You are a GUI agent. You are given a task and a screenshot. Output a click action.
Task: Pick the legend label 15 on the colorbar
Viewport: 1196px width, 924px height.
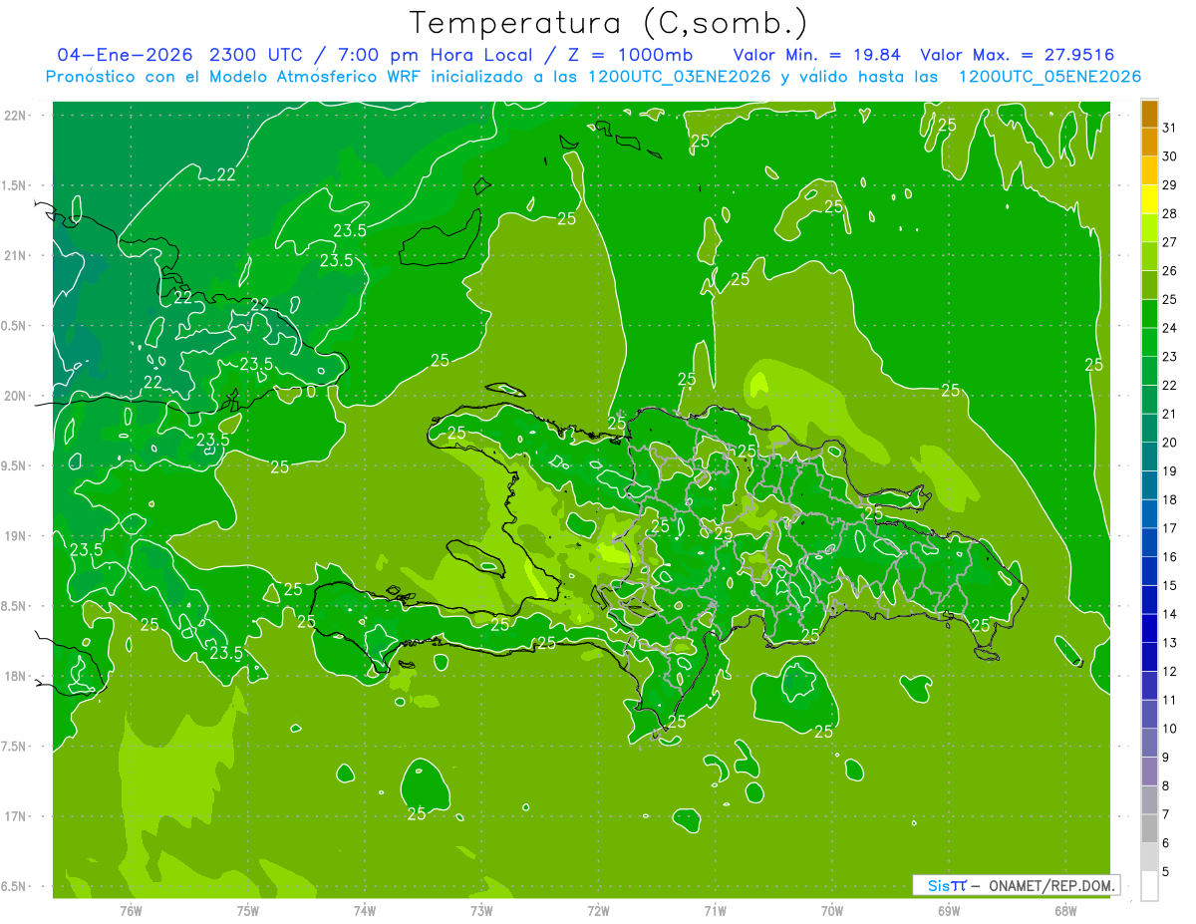click(x=1169, y=586)
